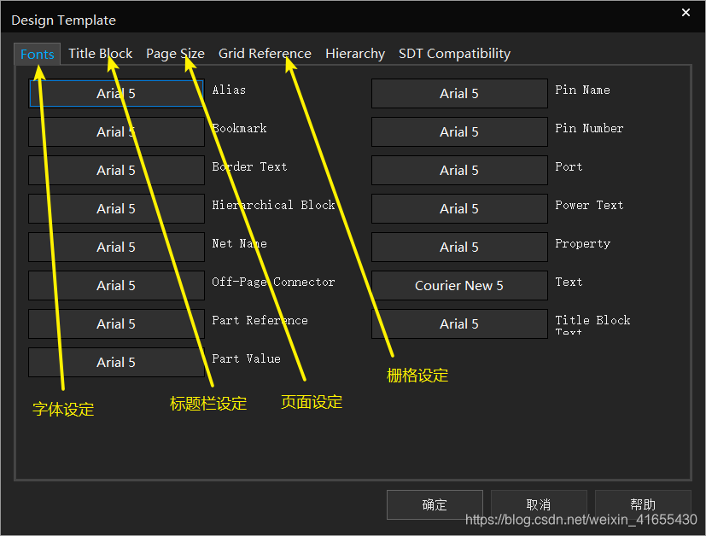
Task: Switch to SDT Compatibility tab
Action: 454,54
